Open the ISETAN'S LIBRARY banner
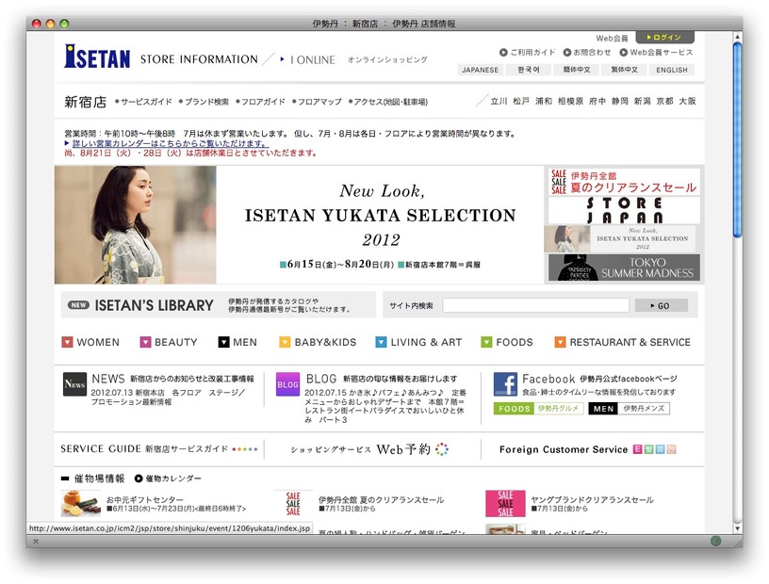 219,305
